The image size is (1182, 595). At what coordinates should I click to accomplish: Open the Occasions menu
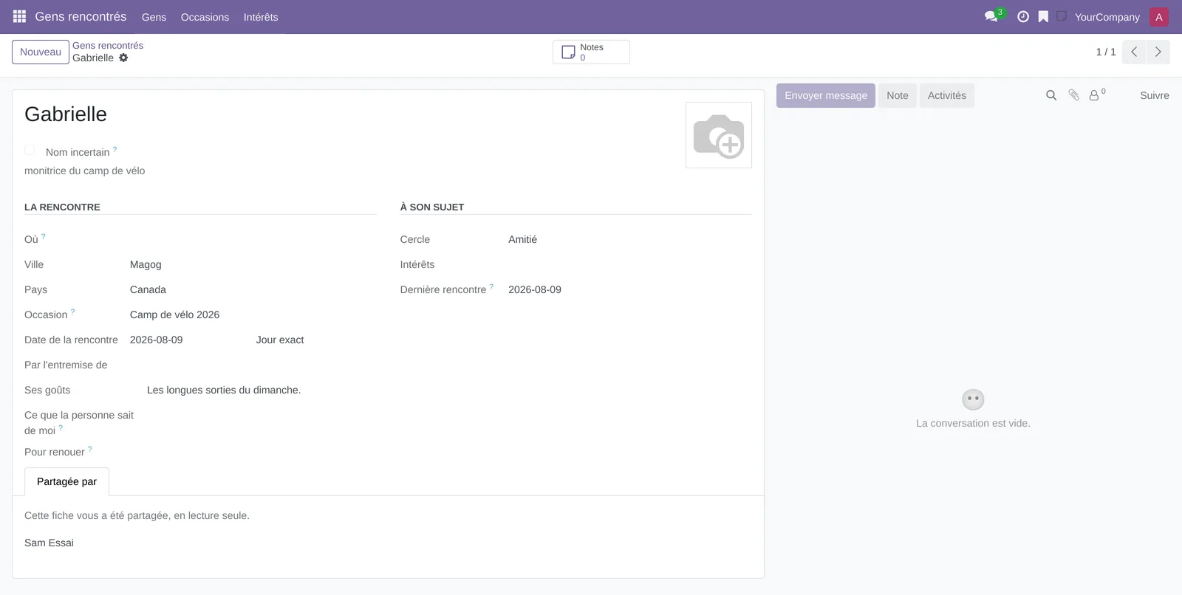[205, 17]
